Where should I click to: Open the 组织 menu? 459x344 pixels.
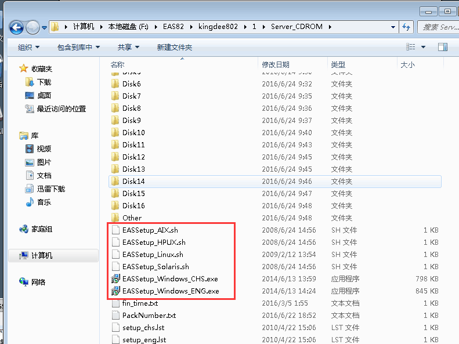[x=28, y=47]
